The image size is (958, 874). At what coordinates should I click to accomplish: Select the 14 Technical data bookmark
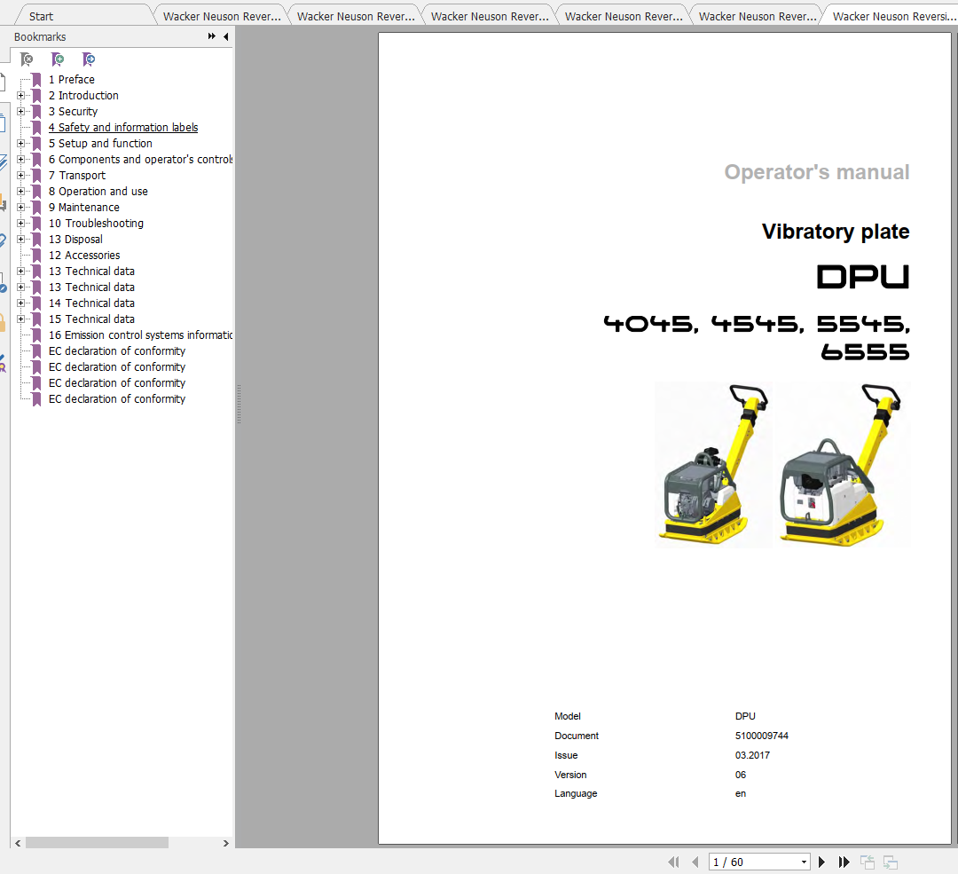coord(91,303)
